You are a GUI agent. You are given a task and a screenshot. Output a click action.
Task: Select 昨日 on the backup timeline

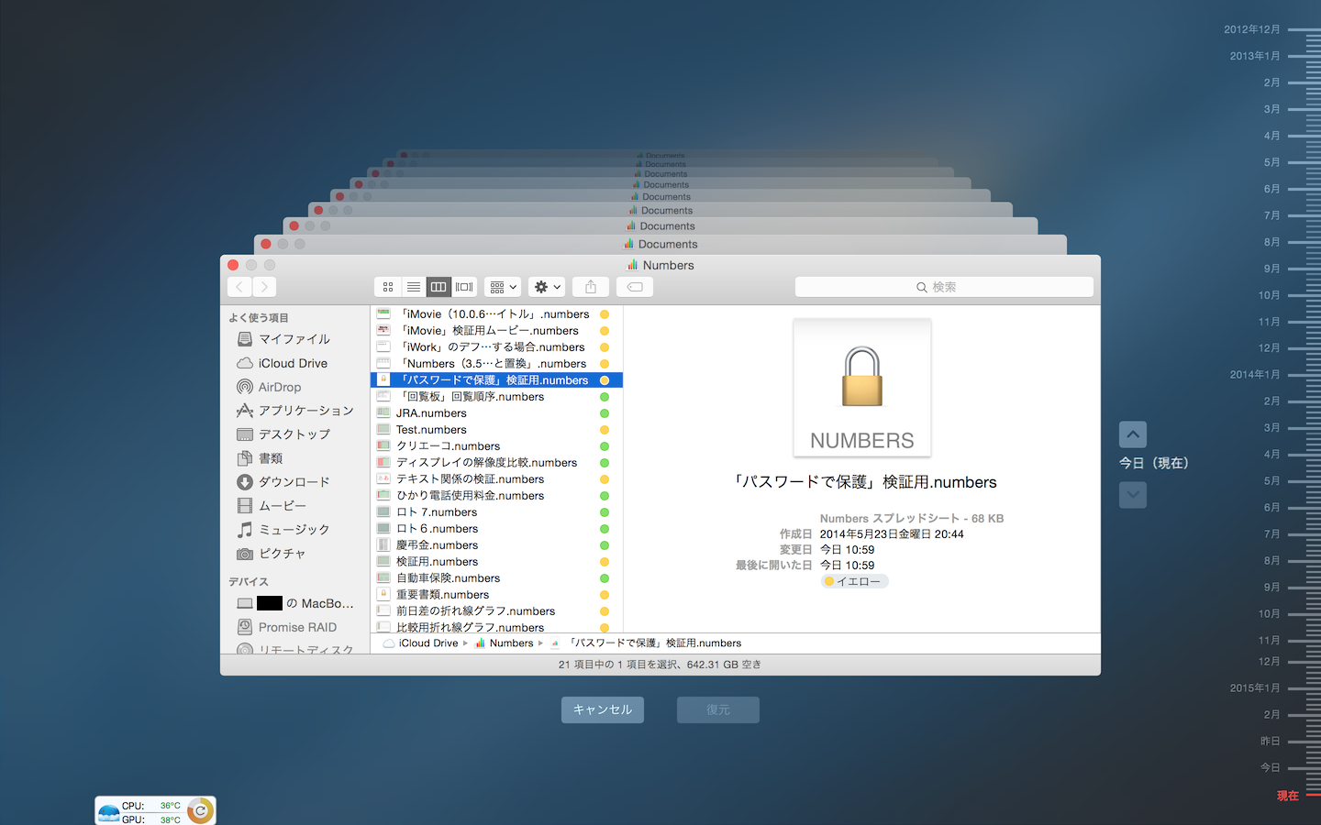1270,741
